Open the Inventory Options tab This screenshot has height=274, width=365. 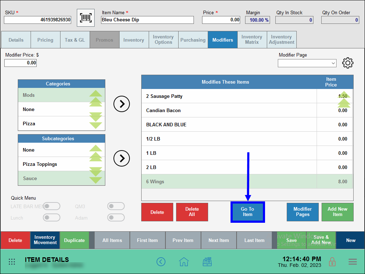pos(163,40)
